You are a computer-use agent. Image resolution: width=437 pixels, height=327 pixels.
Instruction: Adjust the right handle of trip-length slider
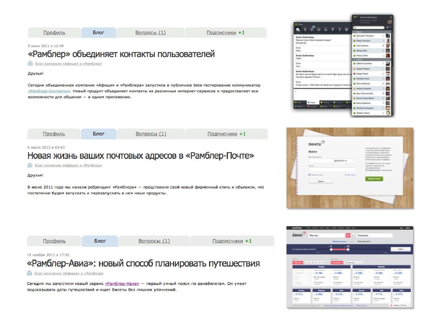[x=348, y=250]
